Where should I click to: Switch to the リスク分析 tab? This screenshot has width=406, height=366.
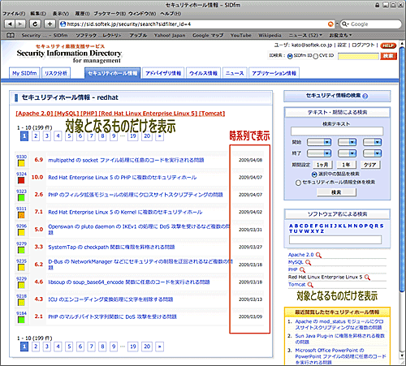coord(56,73)
